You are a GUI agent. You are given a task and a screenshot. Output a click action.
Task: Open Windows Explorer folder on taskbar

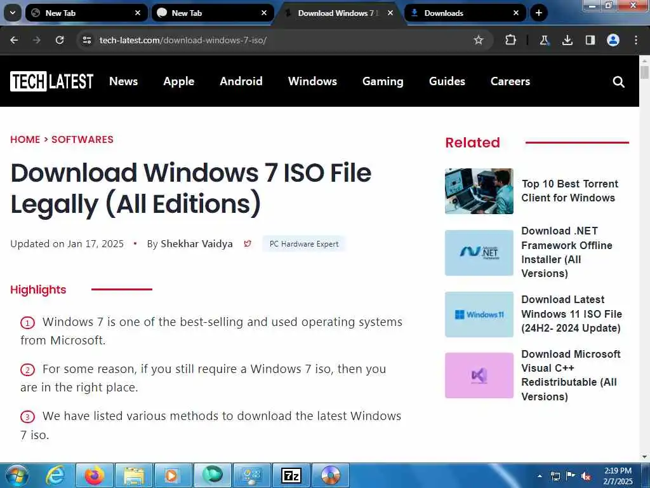click(x=133, y=475)
